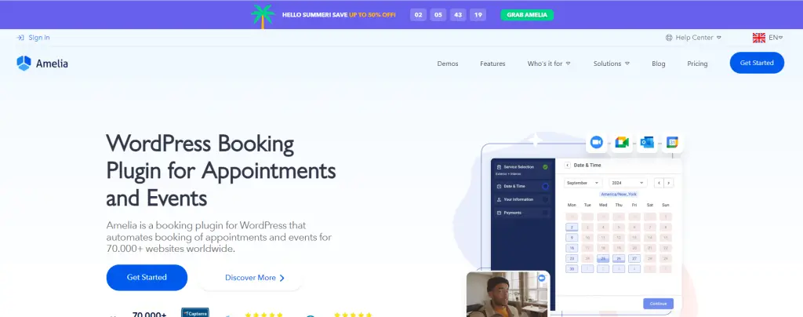
Task: Open the September month selector
Action: 583,183
